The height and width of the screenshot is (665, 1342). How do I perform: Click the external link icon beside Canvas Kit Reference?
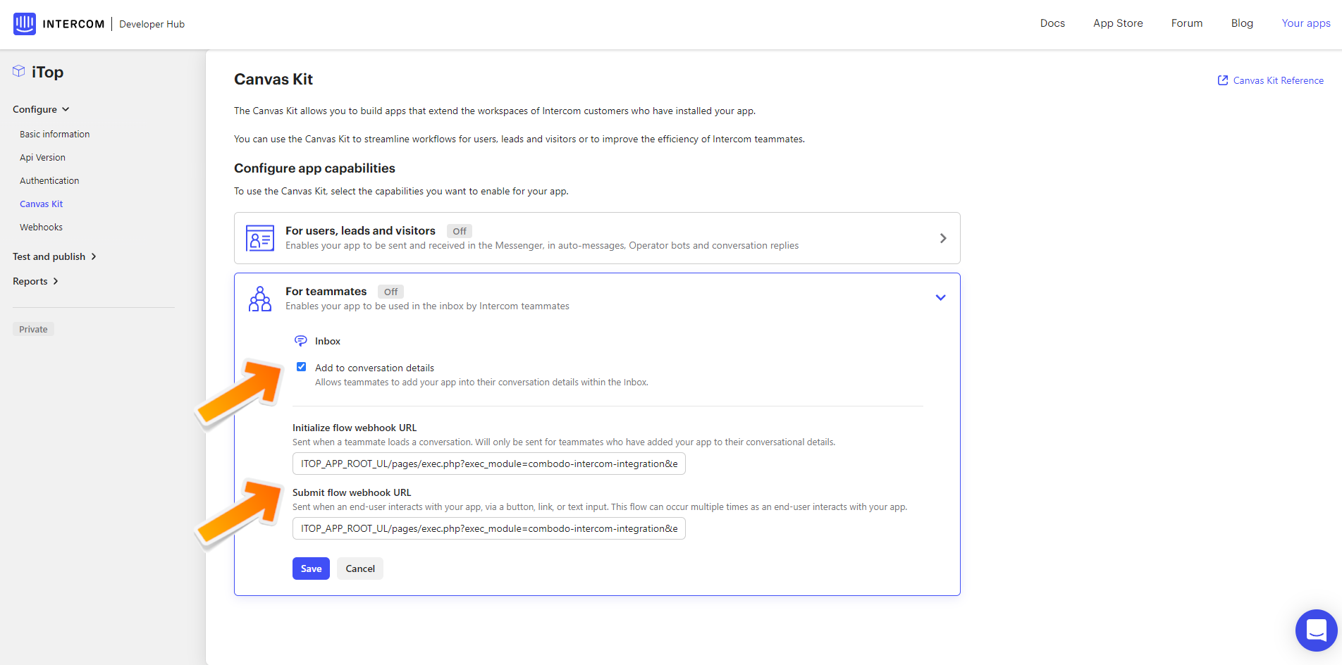tap(1223, 80)
